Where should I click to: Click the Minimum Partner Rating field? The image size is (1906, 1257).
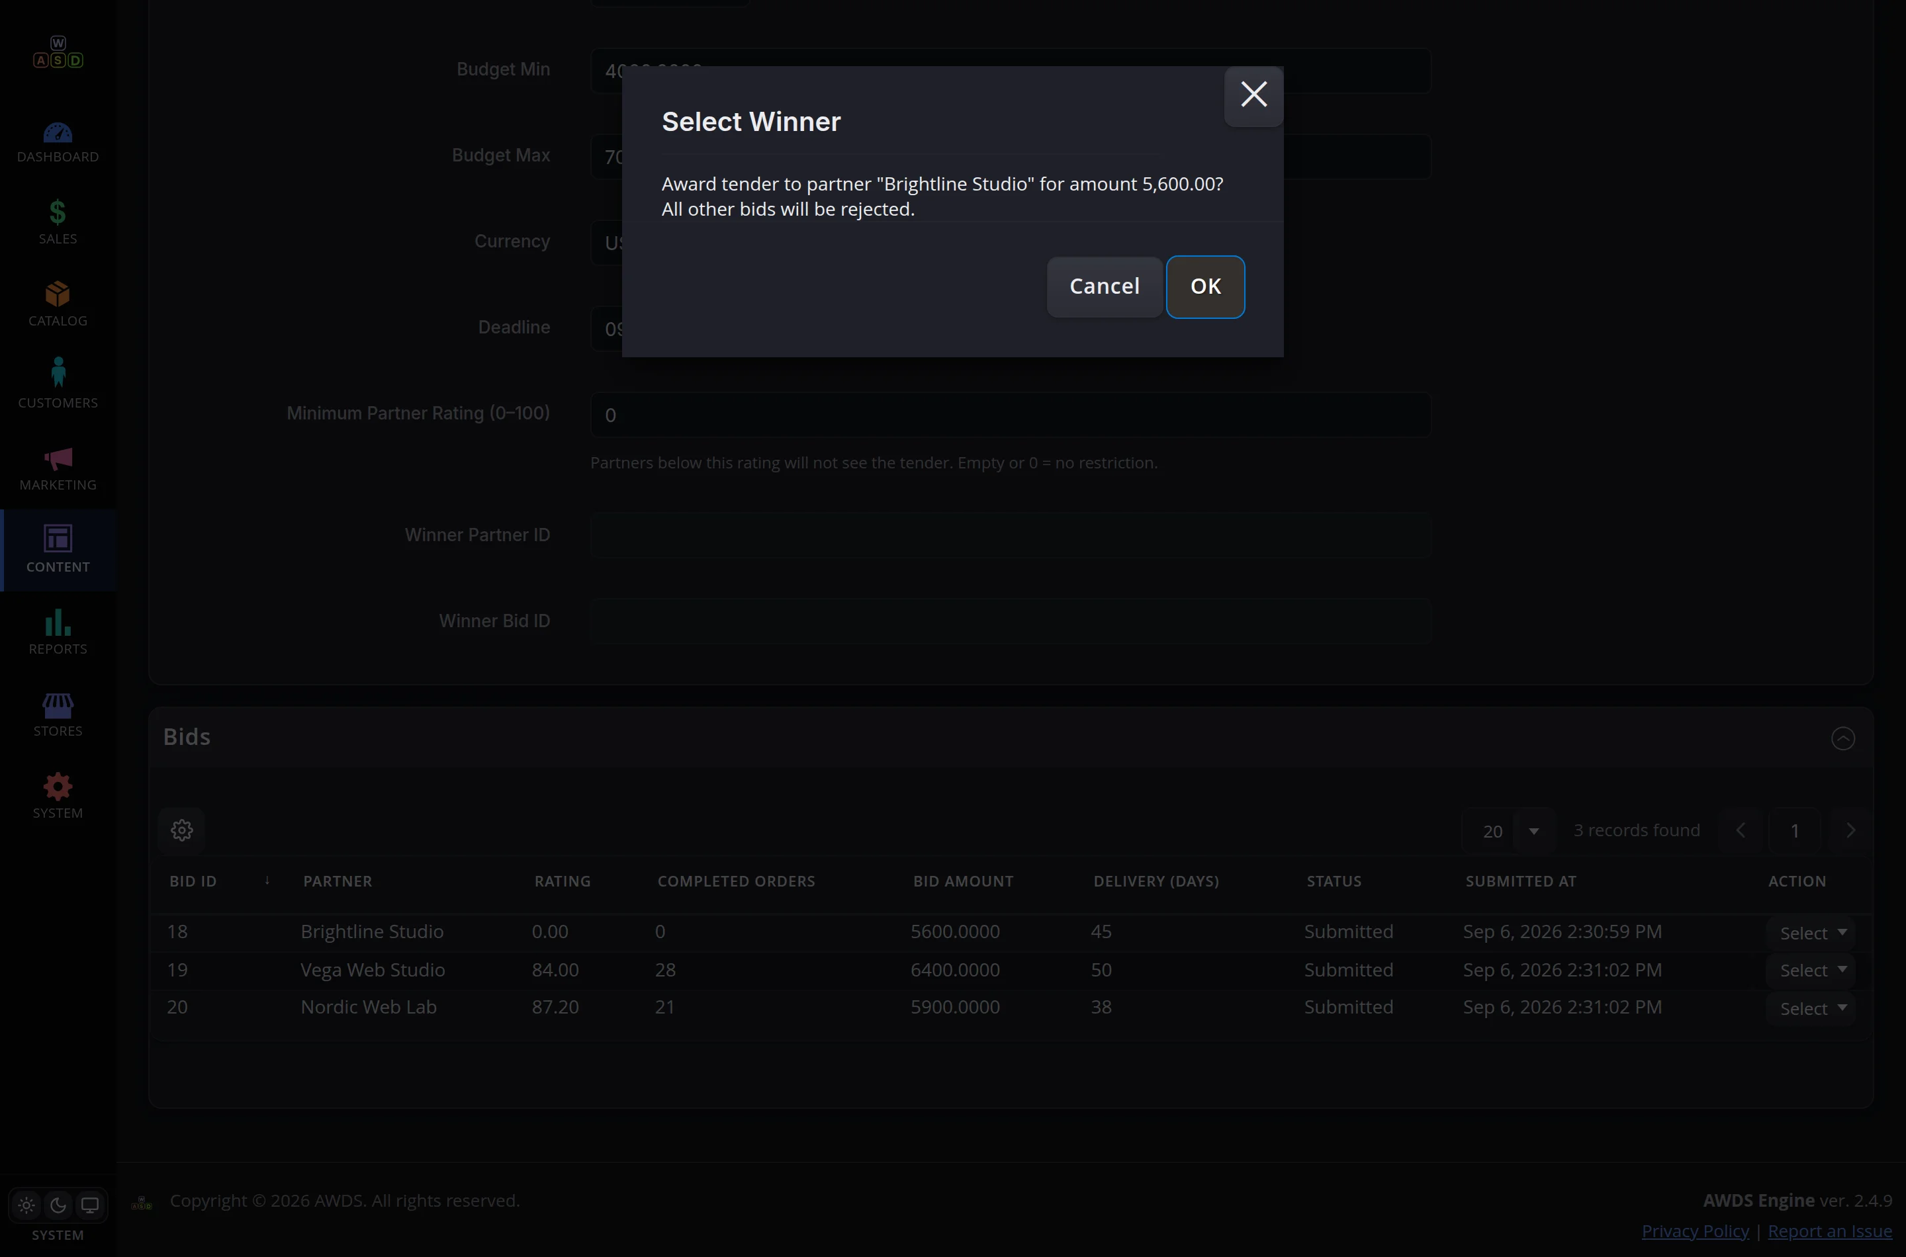click(x=1011, y=414)
